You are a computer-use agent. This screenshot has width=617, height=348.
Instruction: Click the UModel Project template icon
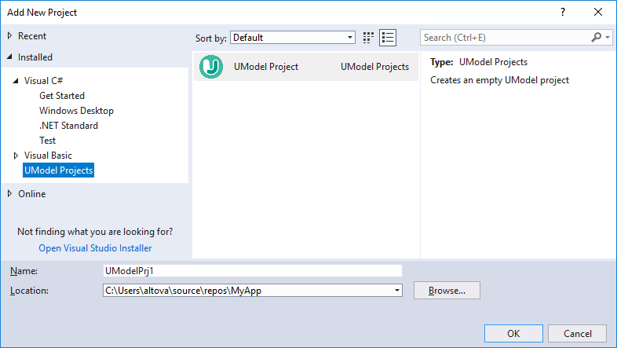tap(211, 67)
